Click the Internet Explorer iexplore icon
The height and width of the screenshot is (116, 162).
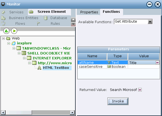point(14,43)
